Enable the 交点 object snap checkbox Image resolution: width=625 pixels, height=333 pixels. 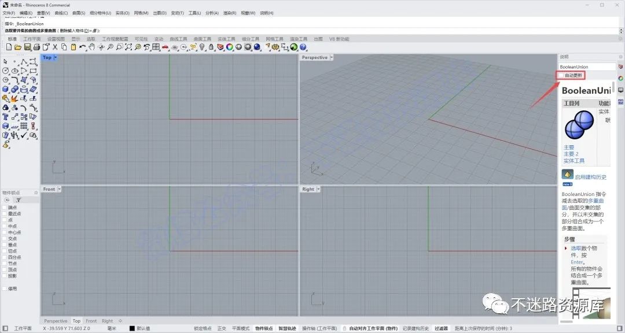(x=5, y=239)
